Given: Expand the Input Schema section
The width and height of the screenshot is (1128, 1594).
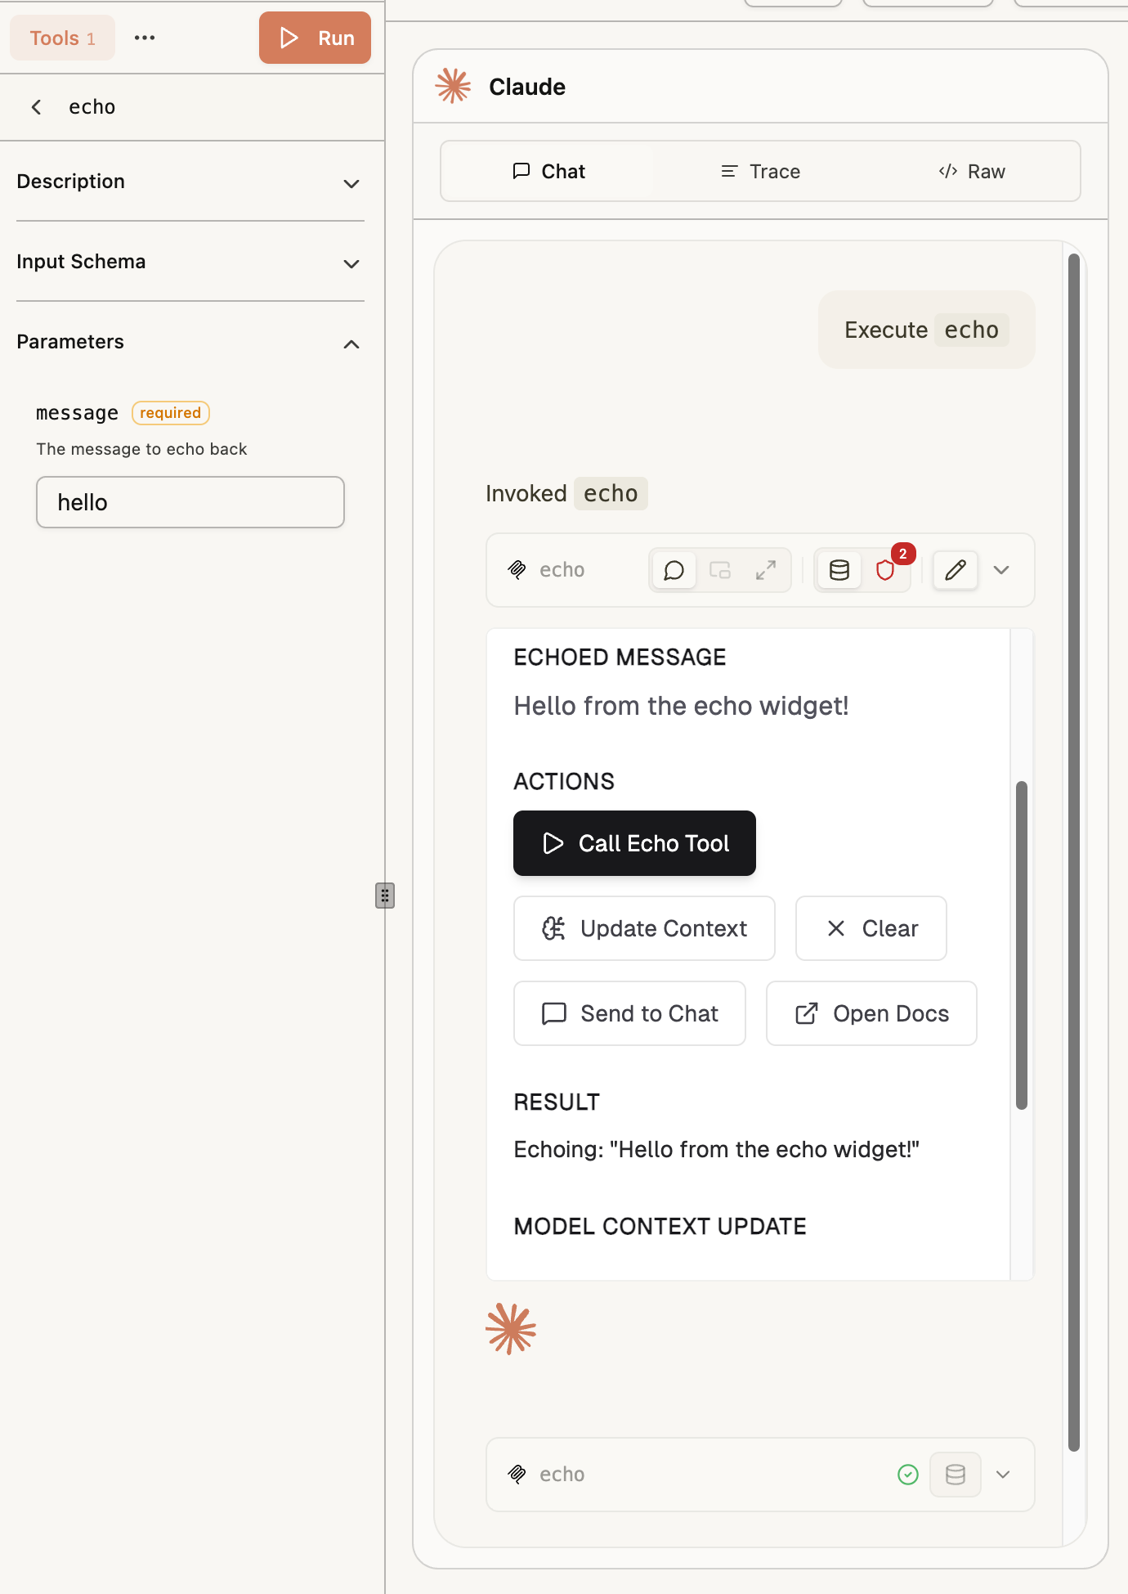Looking at the screenshot, I should click(190, 262).
